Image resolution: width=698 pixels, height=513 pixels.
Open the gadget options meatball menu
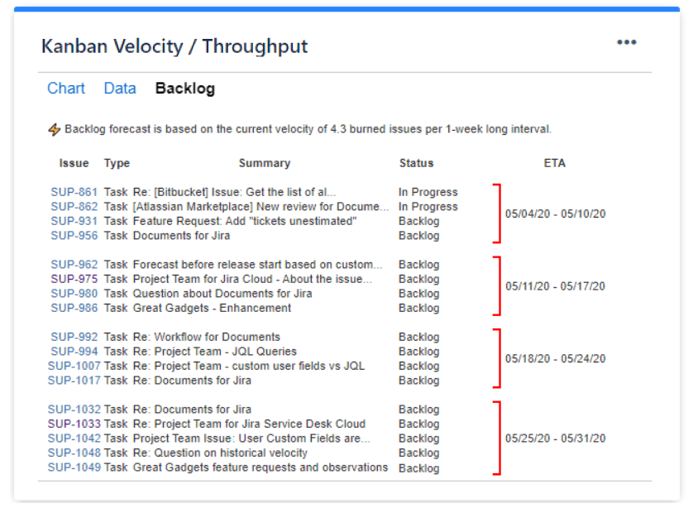pos(627,41)
